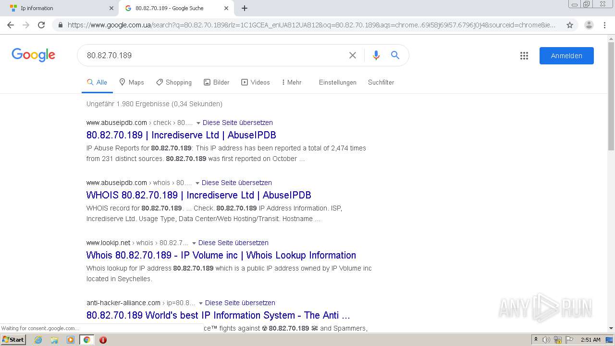Open a new tab with the plus button
The width and height of the screenshot is (615, 346).
click(245, 8)
